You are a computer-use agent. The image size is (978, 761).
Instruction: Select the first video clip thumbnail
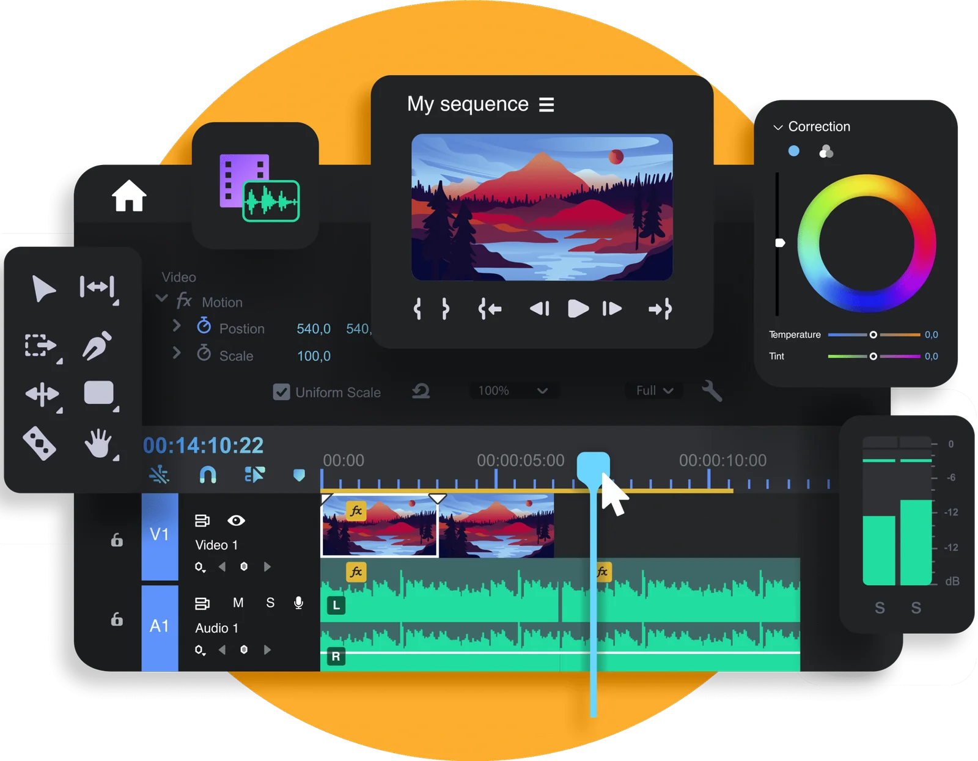pos(380,526)
